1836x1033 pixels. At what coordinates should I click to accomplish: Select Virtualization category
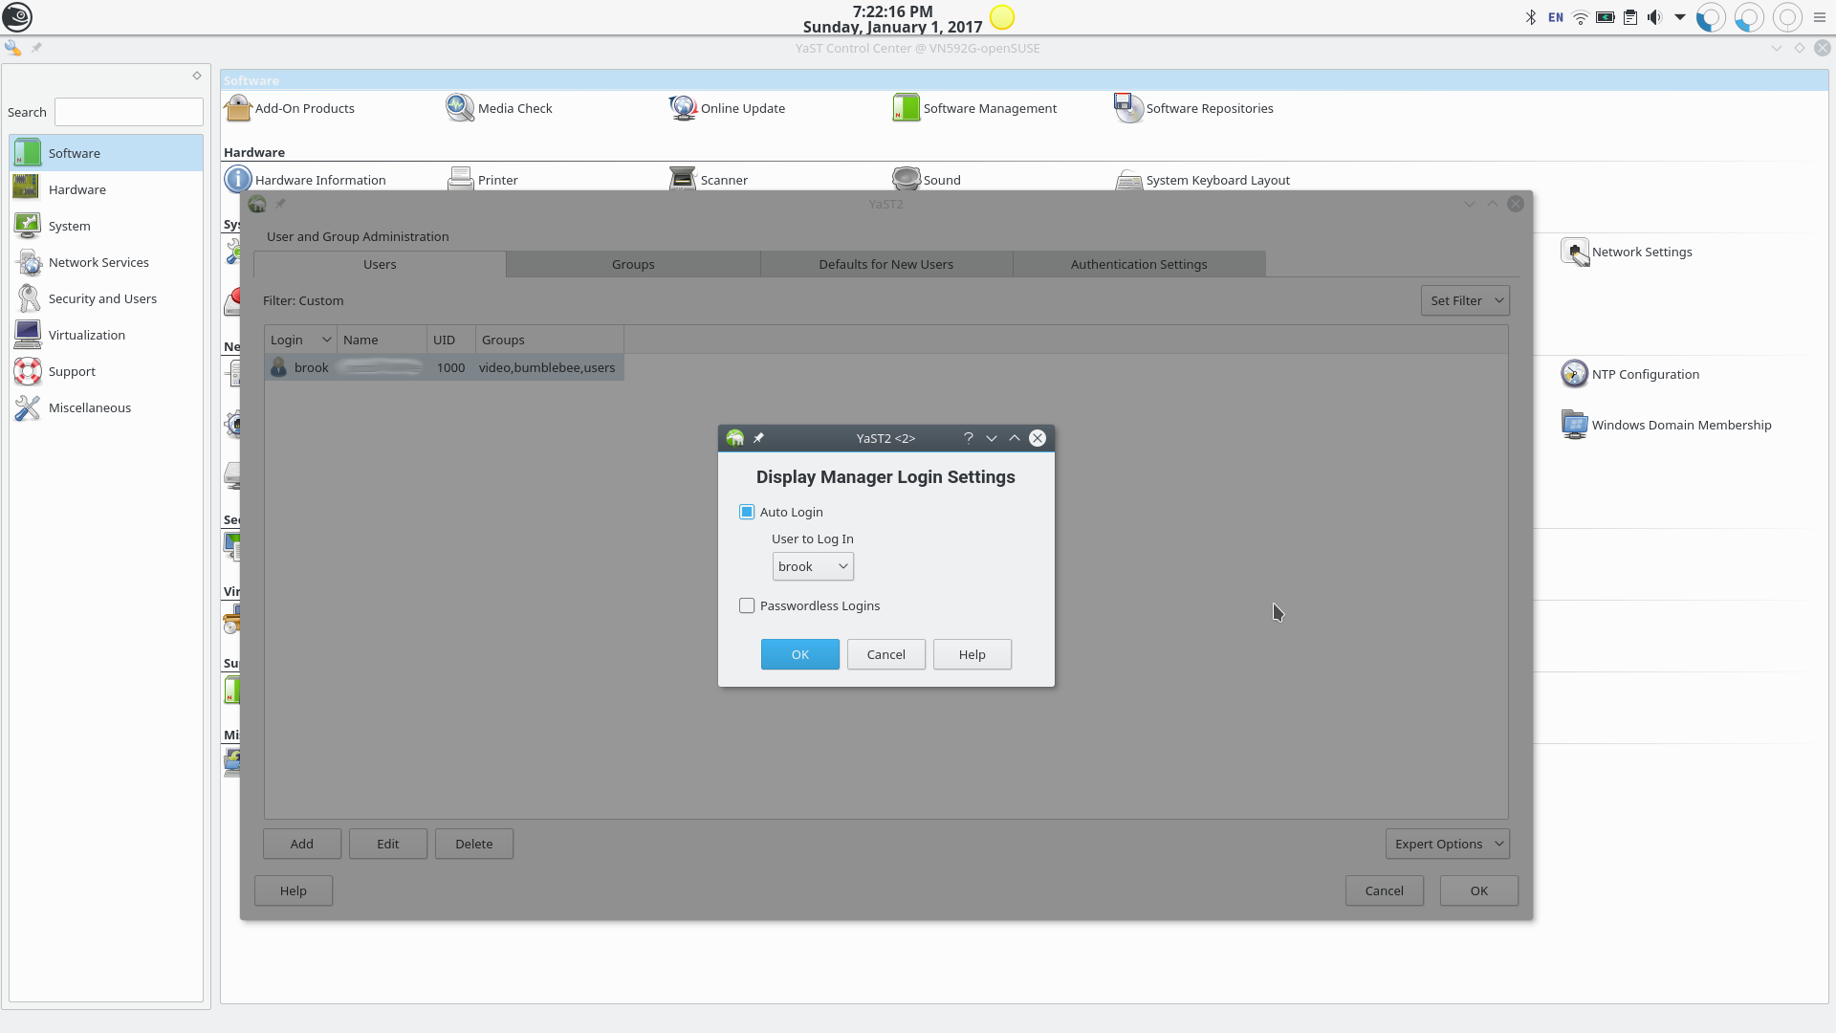[106, 335]
